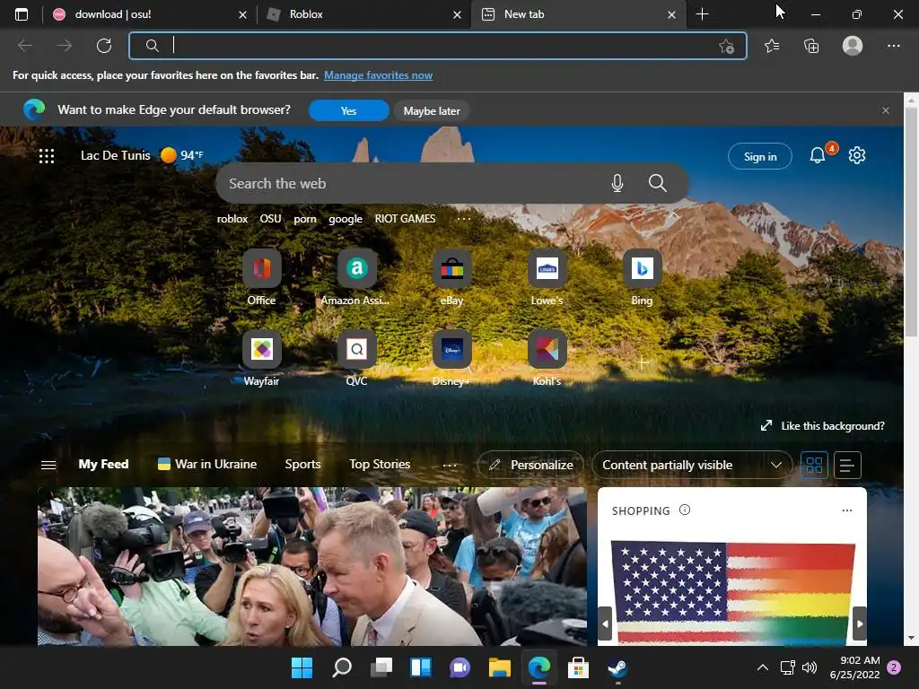Select the google recent search
The width and height of the screenshot is (919, 689).
346,219
